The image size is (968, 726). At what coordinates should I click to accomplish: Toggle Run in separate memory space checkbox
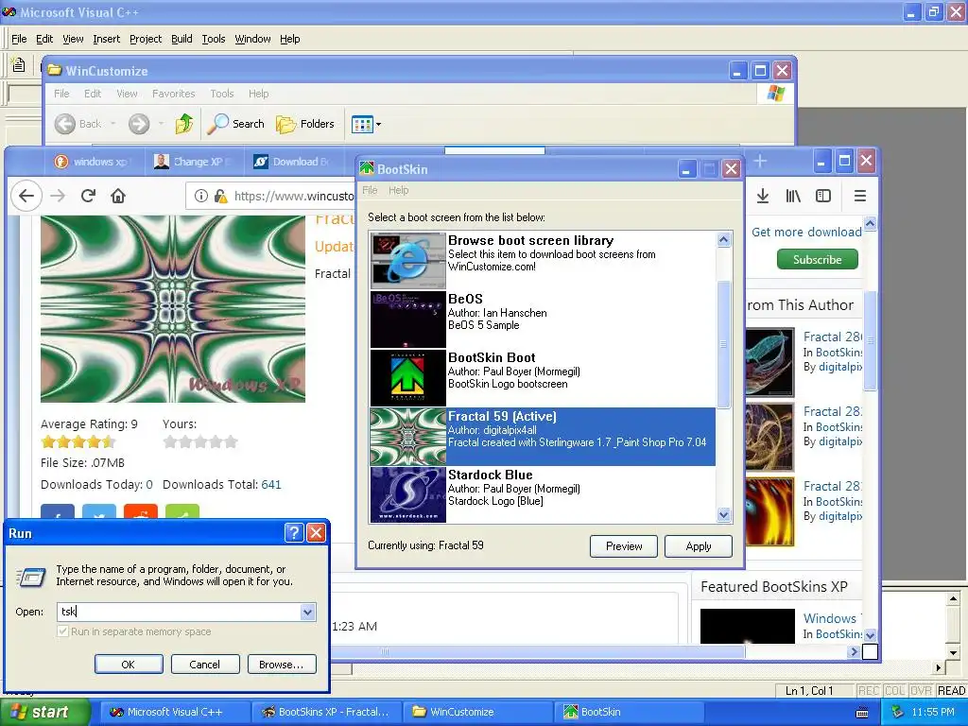(x=62, y=631)
